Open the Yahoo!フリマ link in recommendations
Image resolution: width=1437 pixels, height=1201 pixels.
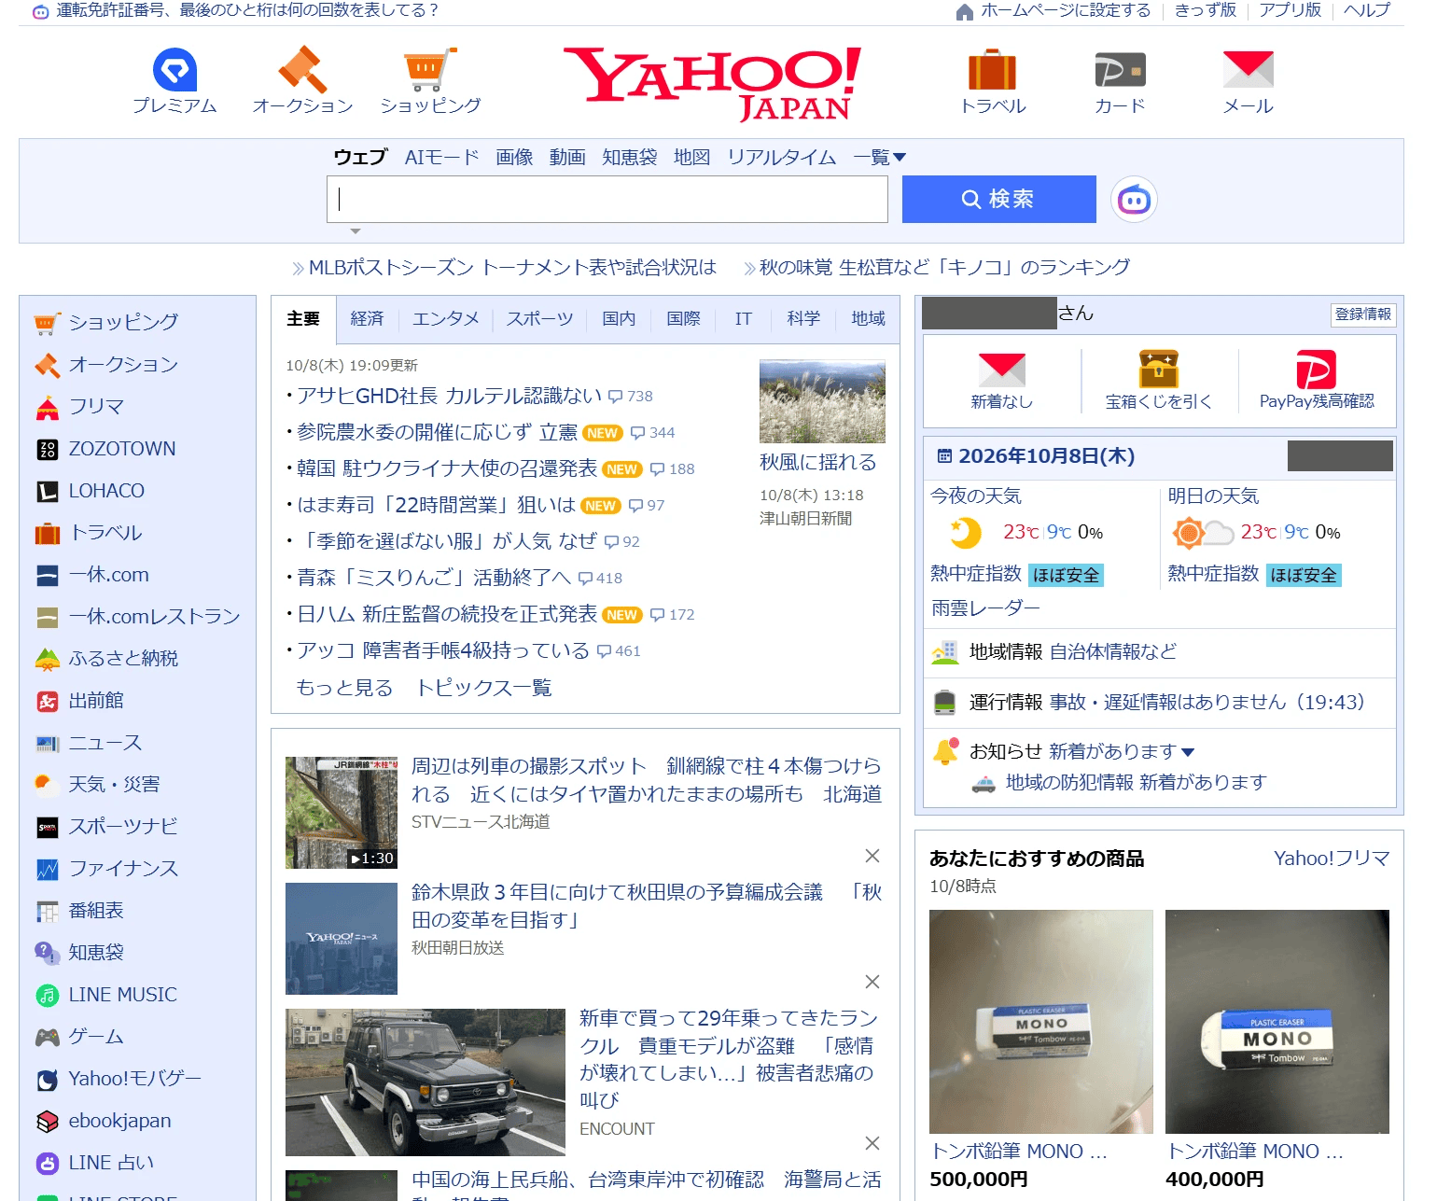coord(1332,859)
